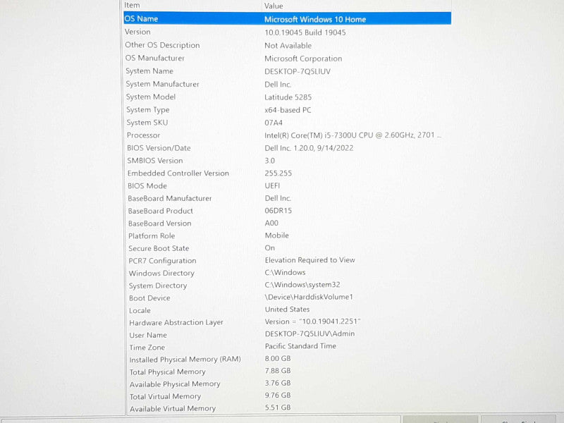Click value 10.0.19045 Build 19045

coord(305,32)
